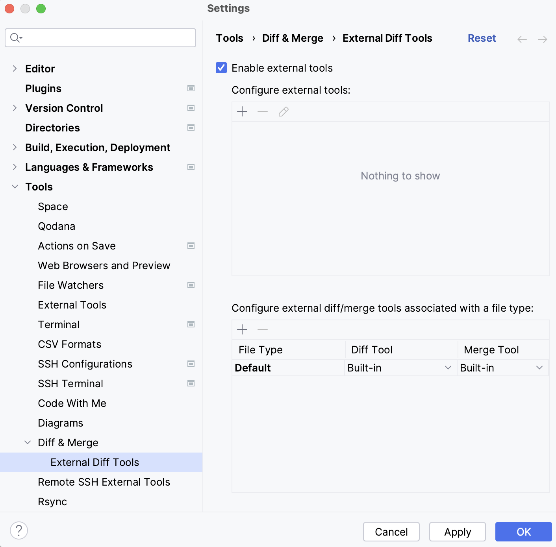Collapse the Tools section in sidebar
The image size is (556, 547).
15,187
